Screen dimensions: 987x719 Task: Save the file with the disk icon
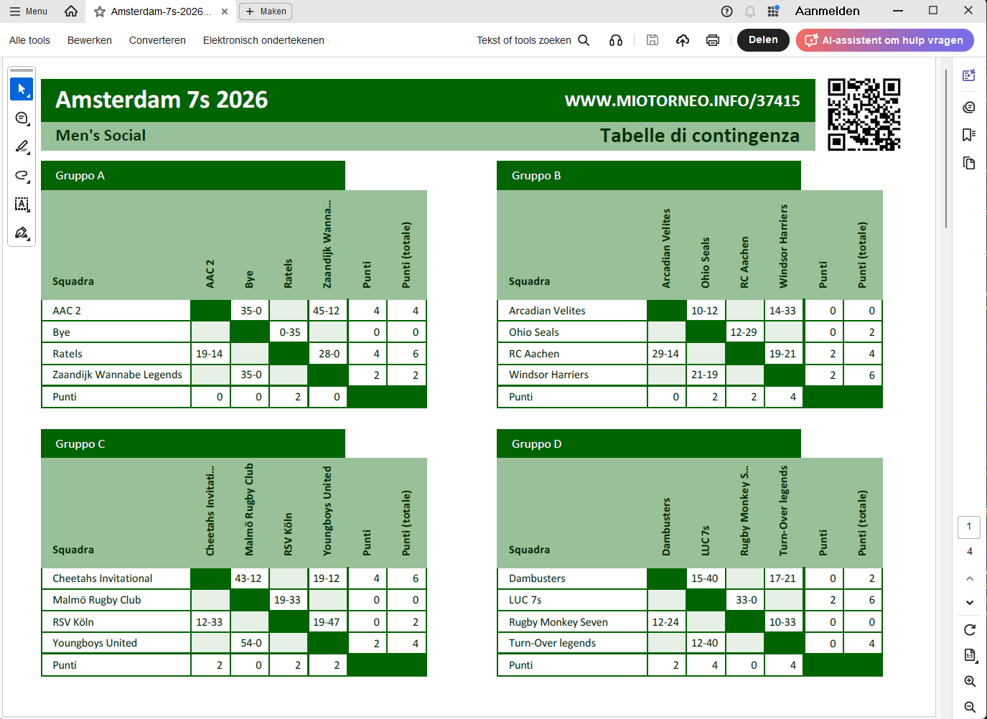tap(652, 40)
